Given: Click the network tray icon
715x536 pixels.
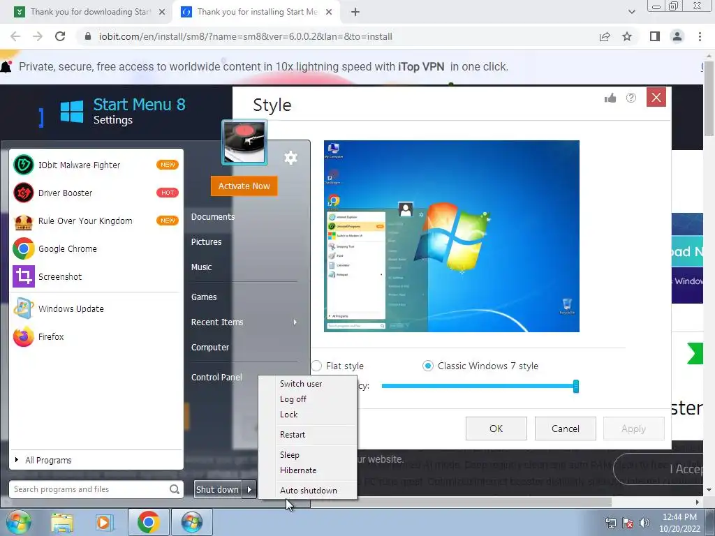Looking at the screenshot, I should [x=610, y=523].
